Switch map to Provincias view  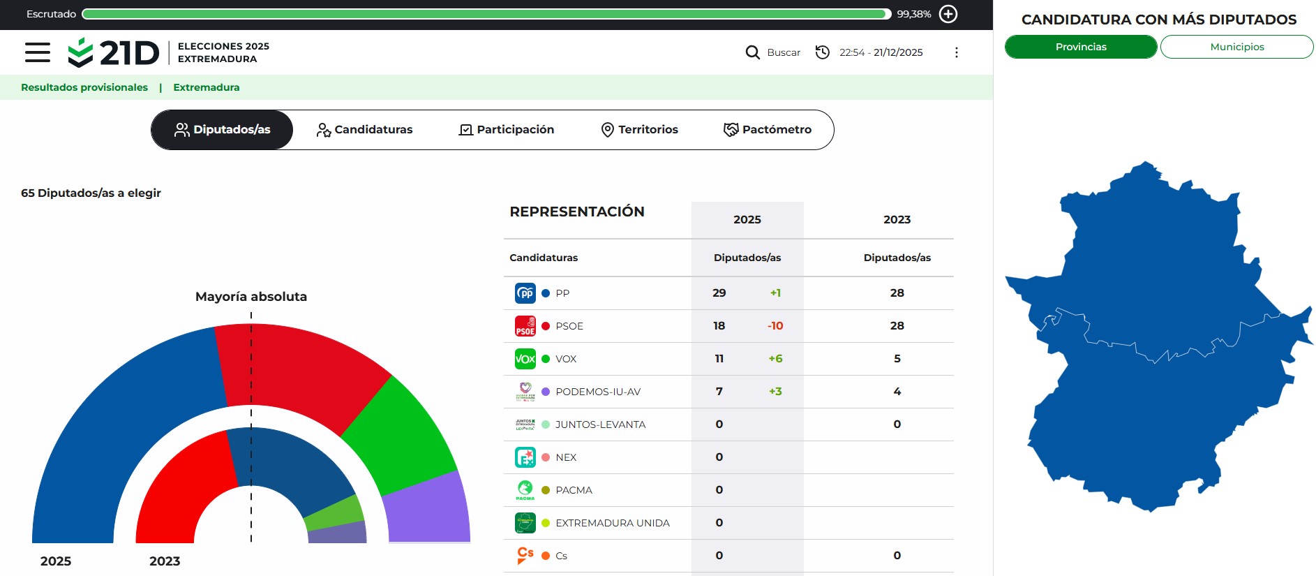pos(1080,47)
